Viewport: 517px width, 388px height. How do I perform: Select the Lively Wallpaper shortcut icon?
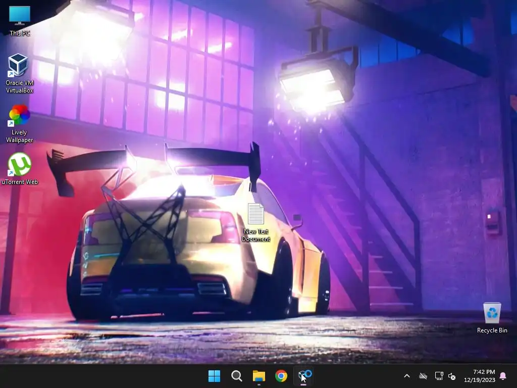(x=19, y=124)
